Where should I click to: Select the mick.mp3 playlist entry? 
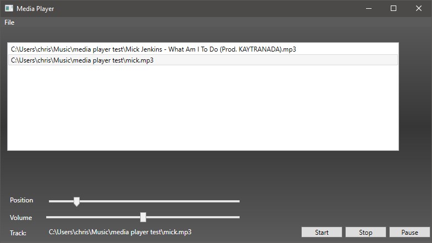pyautogui.click(x=203, y=60)
